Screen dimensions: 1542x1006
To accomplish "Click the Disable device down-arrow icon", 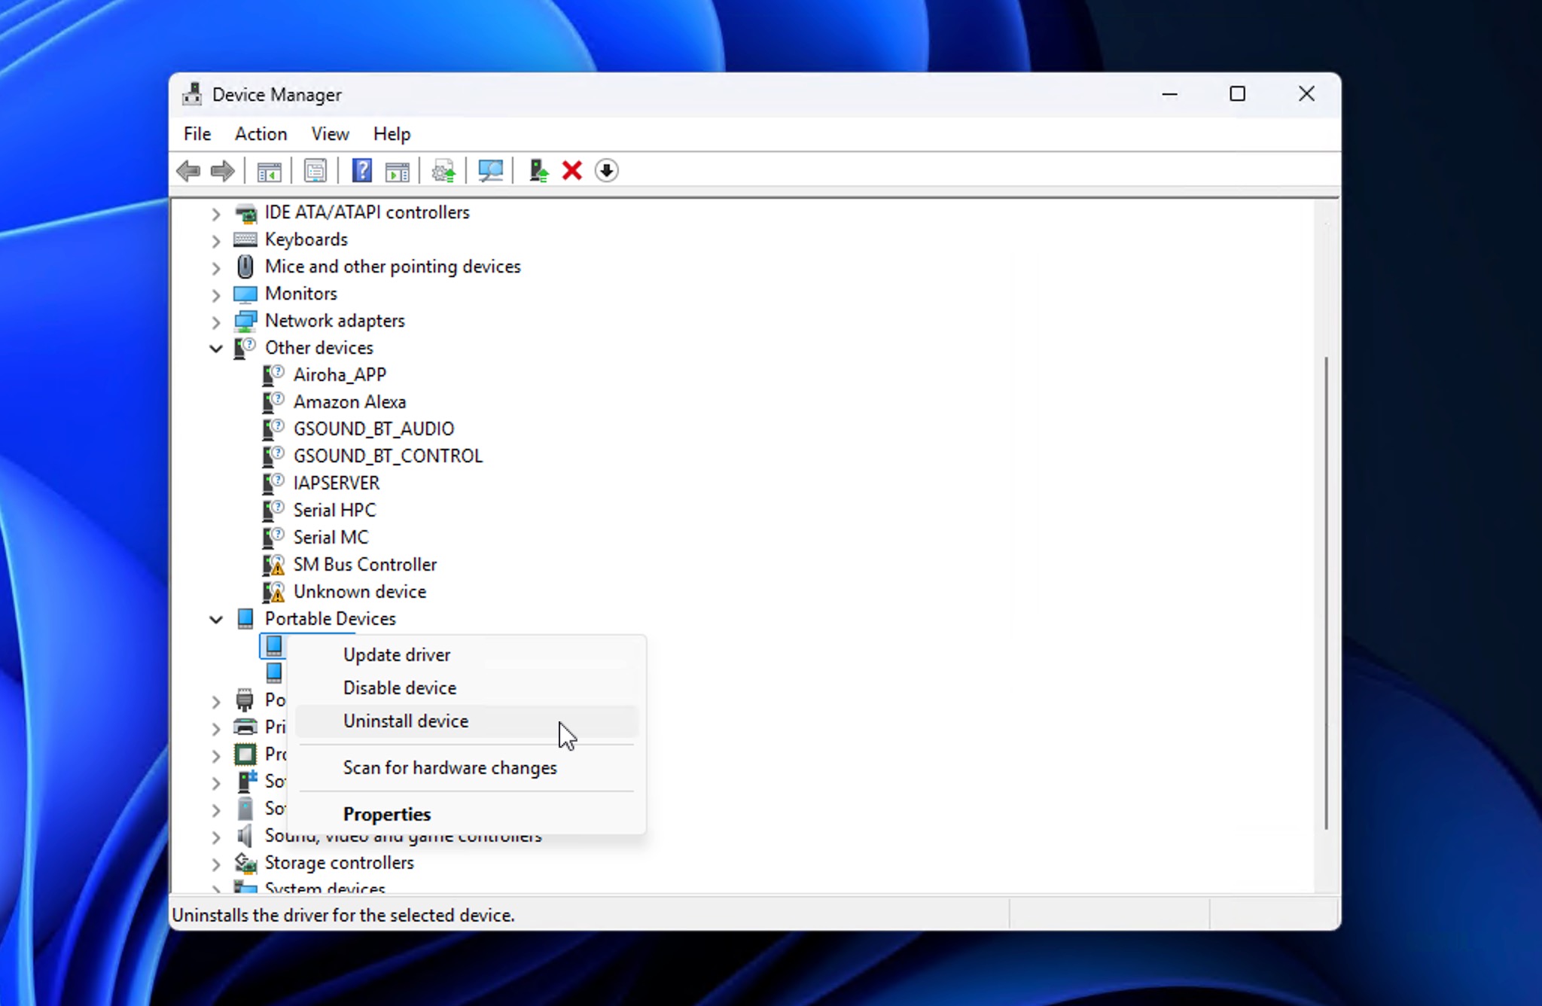I will point(606,171).
